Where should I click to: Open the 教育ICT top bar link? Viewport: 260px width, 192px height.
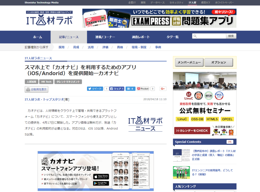[x=206, y=3]
